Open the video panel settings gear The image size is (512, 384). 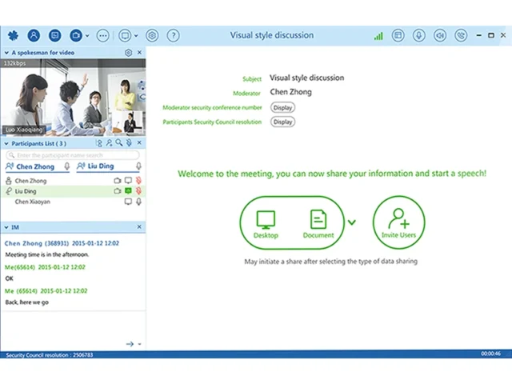pos(128,53)
